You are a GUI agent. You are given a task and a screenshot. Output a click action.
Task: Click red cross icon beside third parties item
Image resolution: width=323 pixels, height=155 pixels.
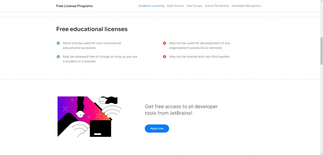point(165,57)
